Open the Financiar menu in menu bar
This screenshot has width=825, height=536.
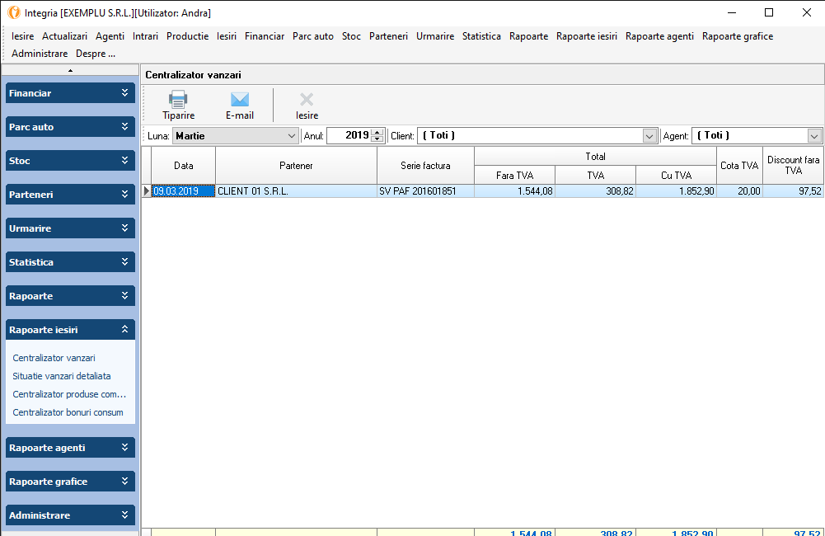click(265, 36)
